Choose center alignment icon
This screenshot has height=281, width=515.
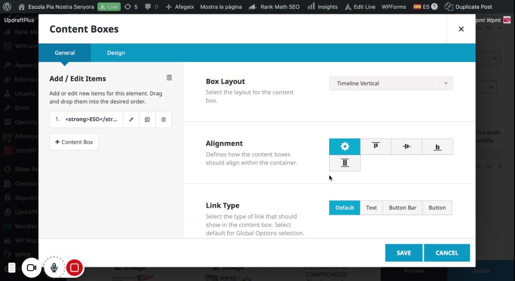pos(407,147)
